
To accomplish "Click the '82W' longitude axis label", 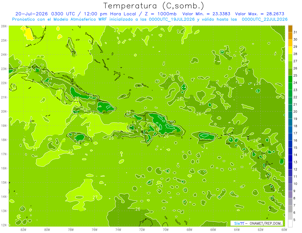I will 23,229.
